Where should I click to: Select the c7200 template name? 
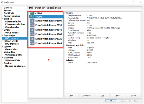tap(38, 17)
